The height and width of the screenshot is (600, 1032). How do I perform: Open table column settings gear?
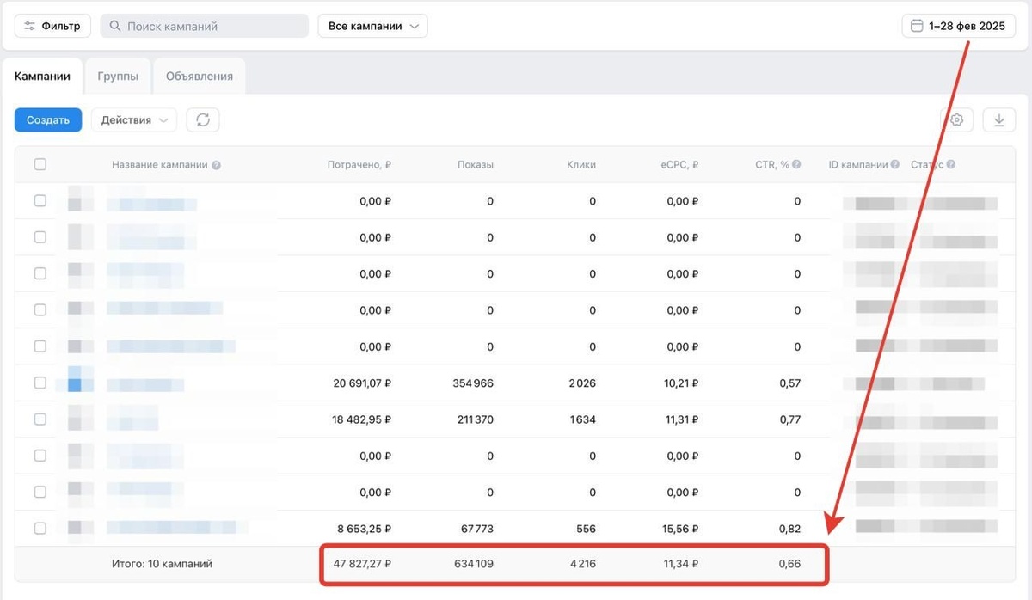pos(956,120)
